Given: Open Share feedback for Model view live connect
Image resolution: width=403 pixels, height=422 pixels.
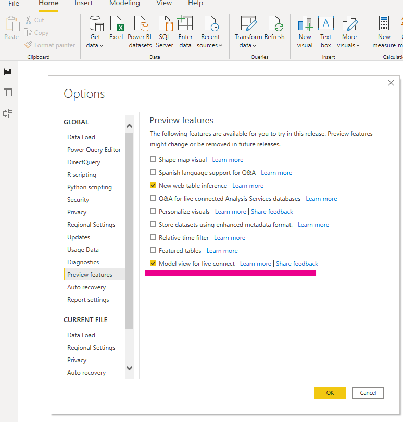Looking at the screenshot, I should 297,263.
